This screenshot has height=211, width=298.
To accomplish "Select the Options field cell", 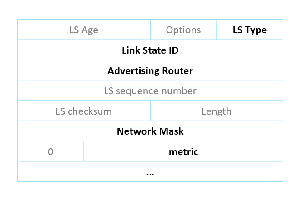I will click(183, 30).
